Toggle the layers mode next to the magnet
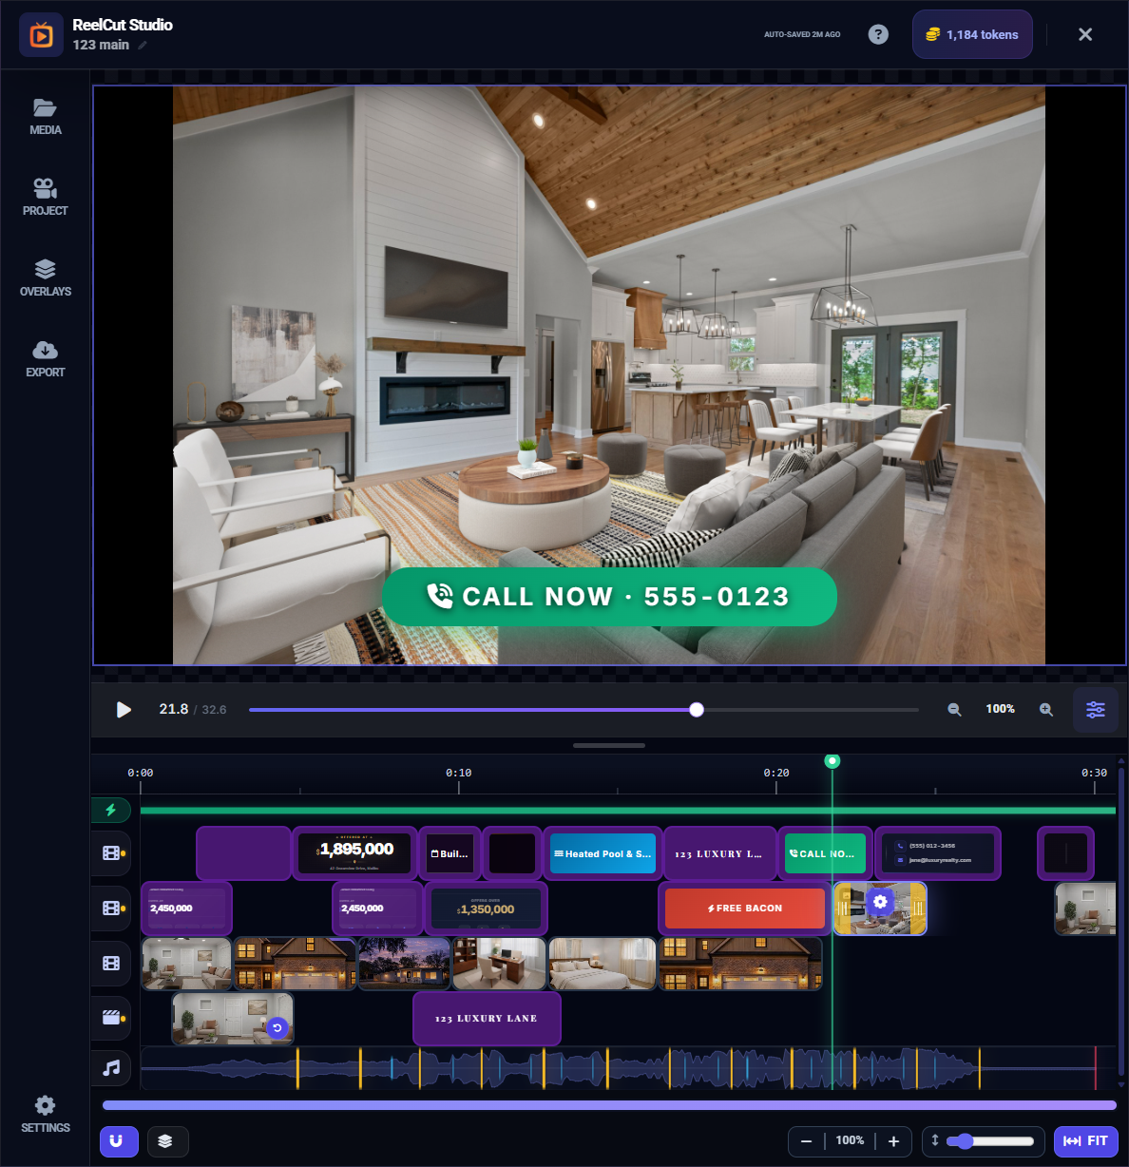 [x=168, y=1141]
